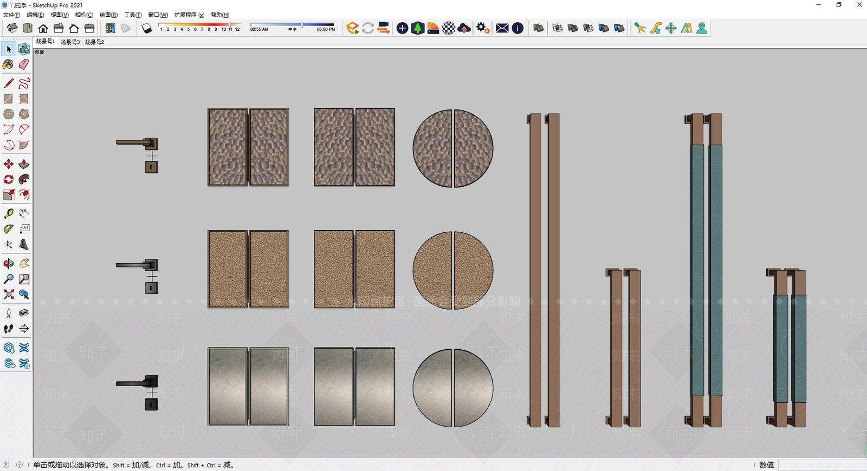Switch to scene tab 场景号2

(95, 42)
